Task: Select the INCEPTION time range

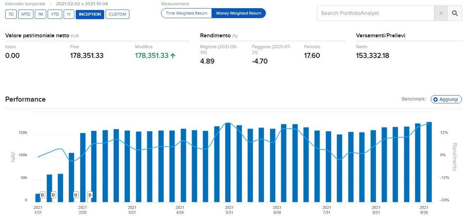Action: click(90, 14)
